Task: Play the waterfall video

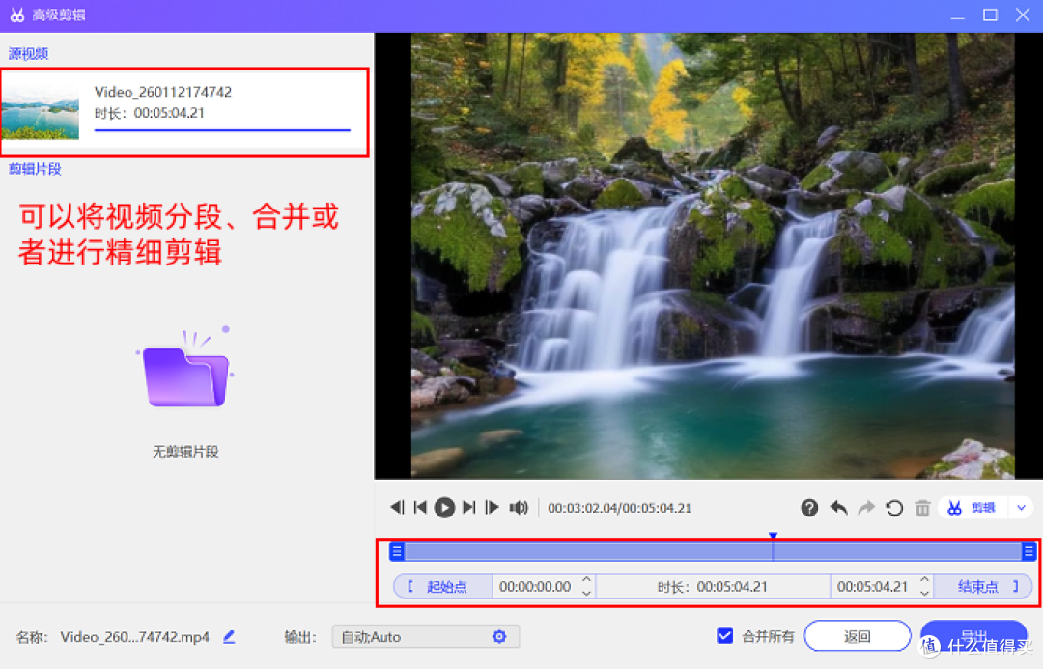Action: pyautogui.click(x=444, y=508)
